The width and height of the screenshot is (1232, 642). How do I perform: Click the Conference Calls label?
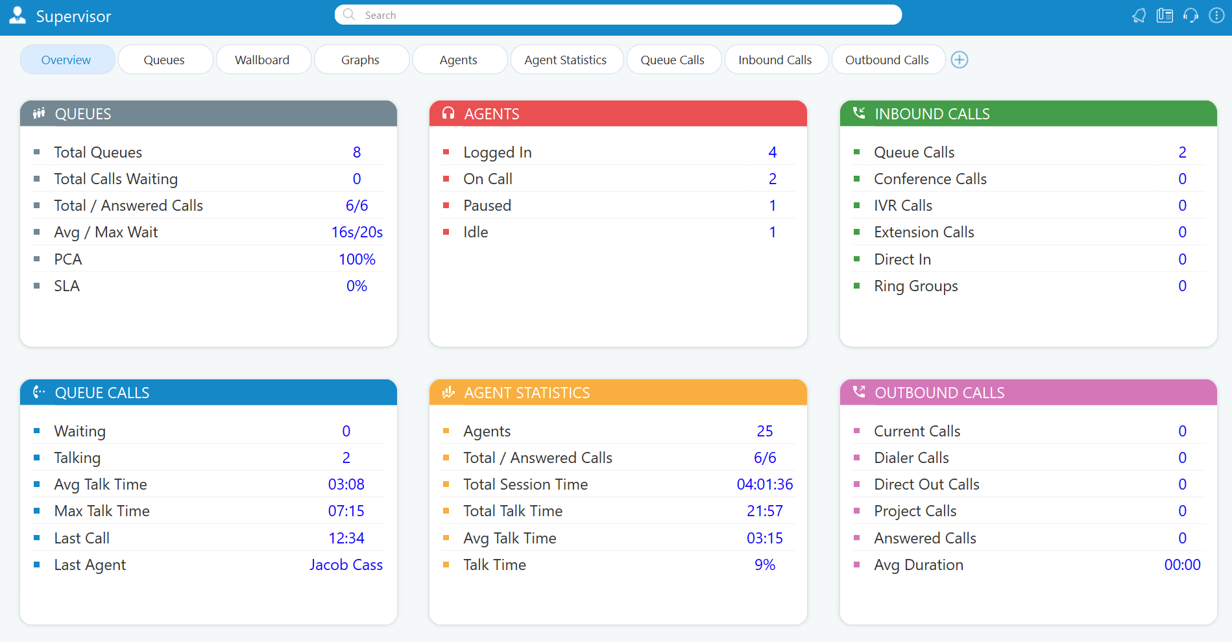(930, 179)
